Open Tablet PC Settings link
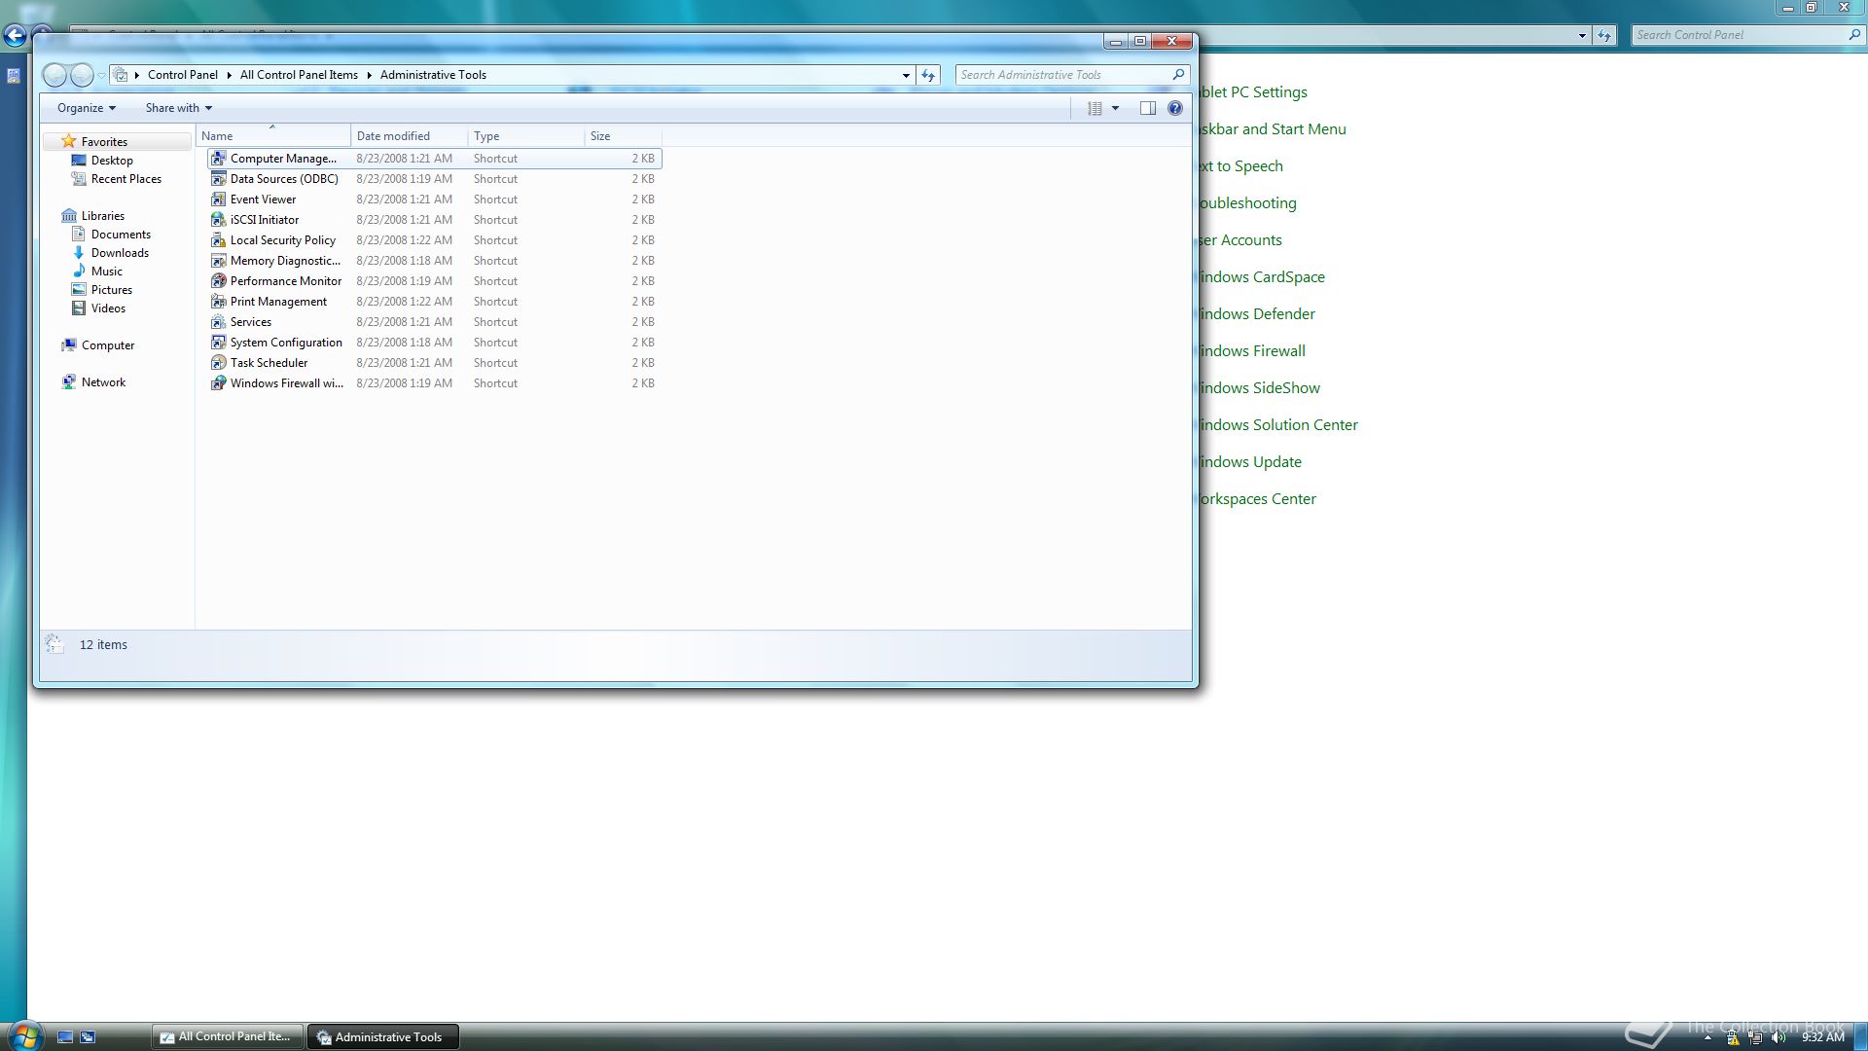1868x1051 pixels. point(1253,92)
